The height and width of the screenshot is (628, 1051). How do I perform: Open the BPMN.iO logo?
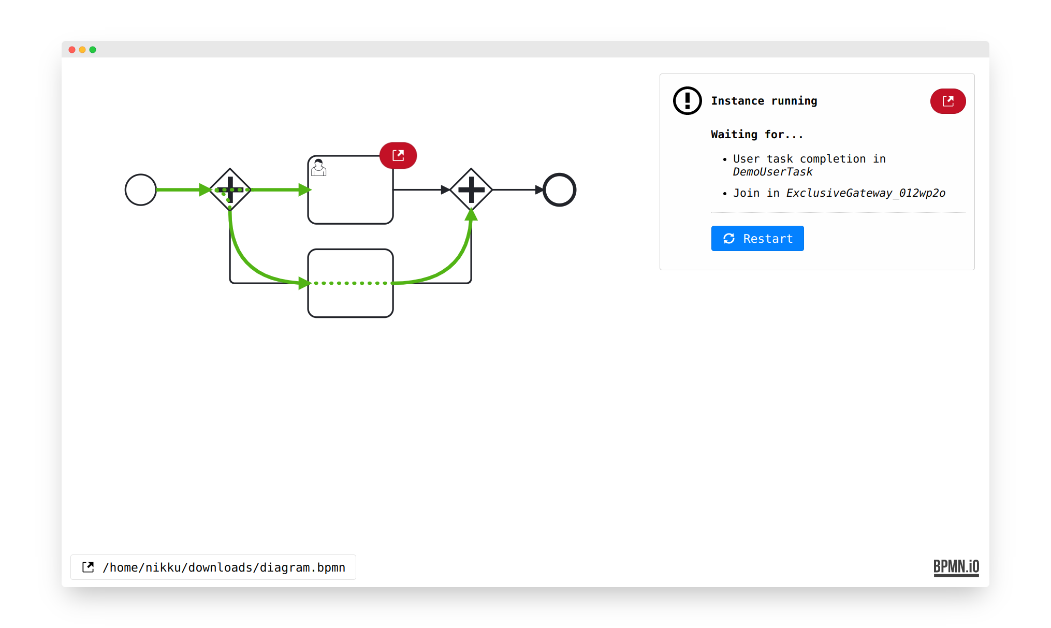point(956,567)
